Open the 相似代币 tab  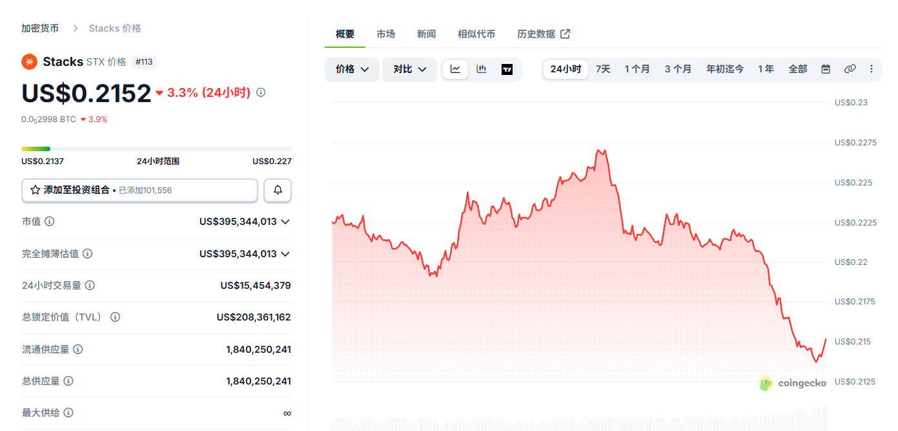point(476,34)
